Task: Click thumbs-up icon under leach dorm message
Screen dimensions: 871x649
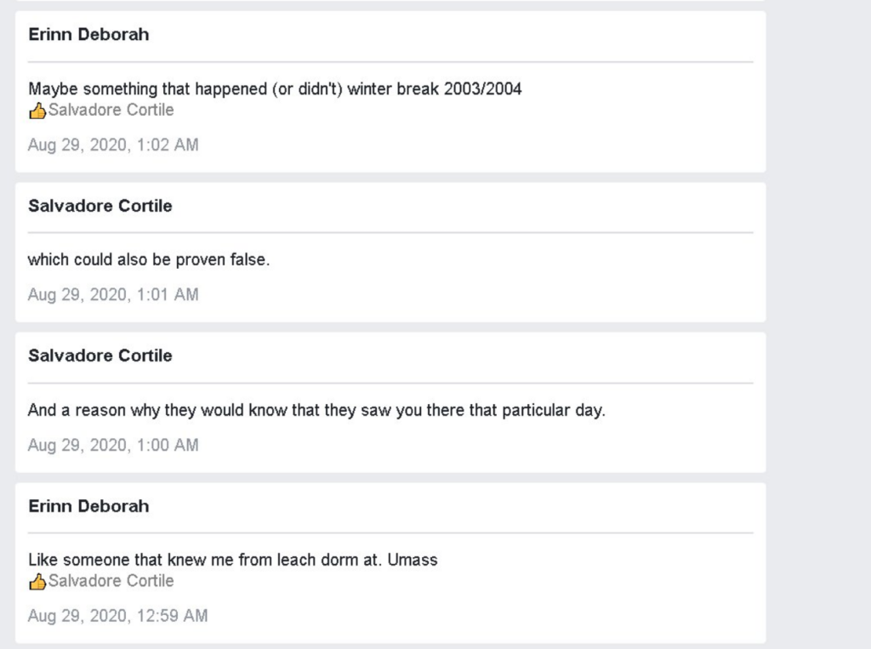Action: point(37,581)
